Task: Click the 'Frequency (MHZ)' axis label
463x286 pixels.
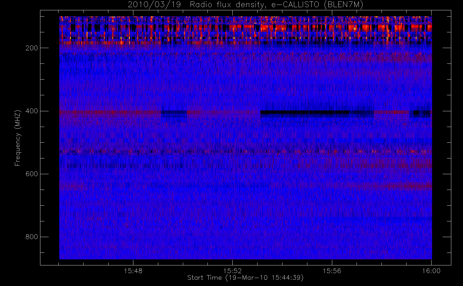Action: [x=18, y=138]
